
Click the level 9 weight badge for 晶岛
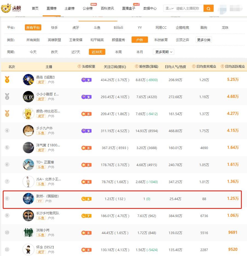[86, 80]
